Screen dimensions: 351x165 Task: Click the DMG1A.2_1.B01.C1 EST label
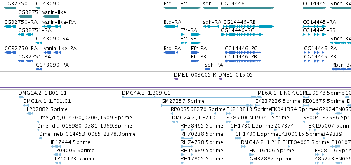tap(42, 93)
